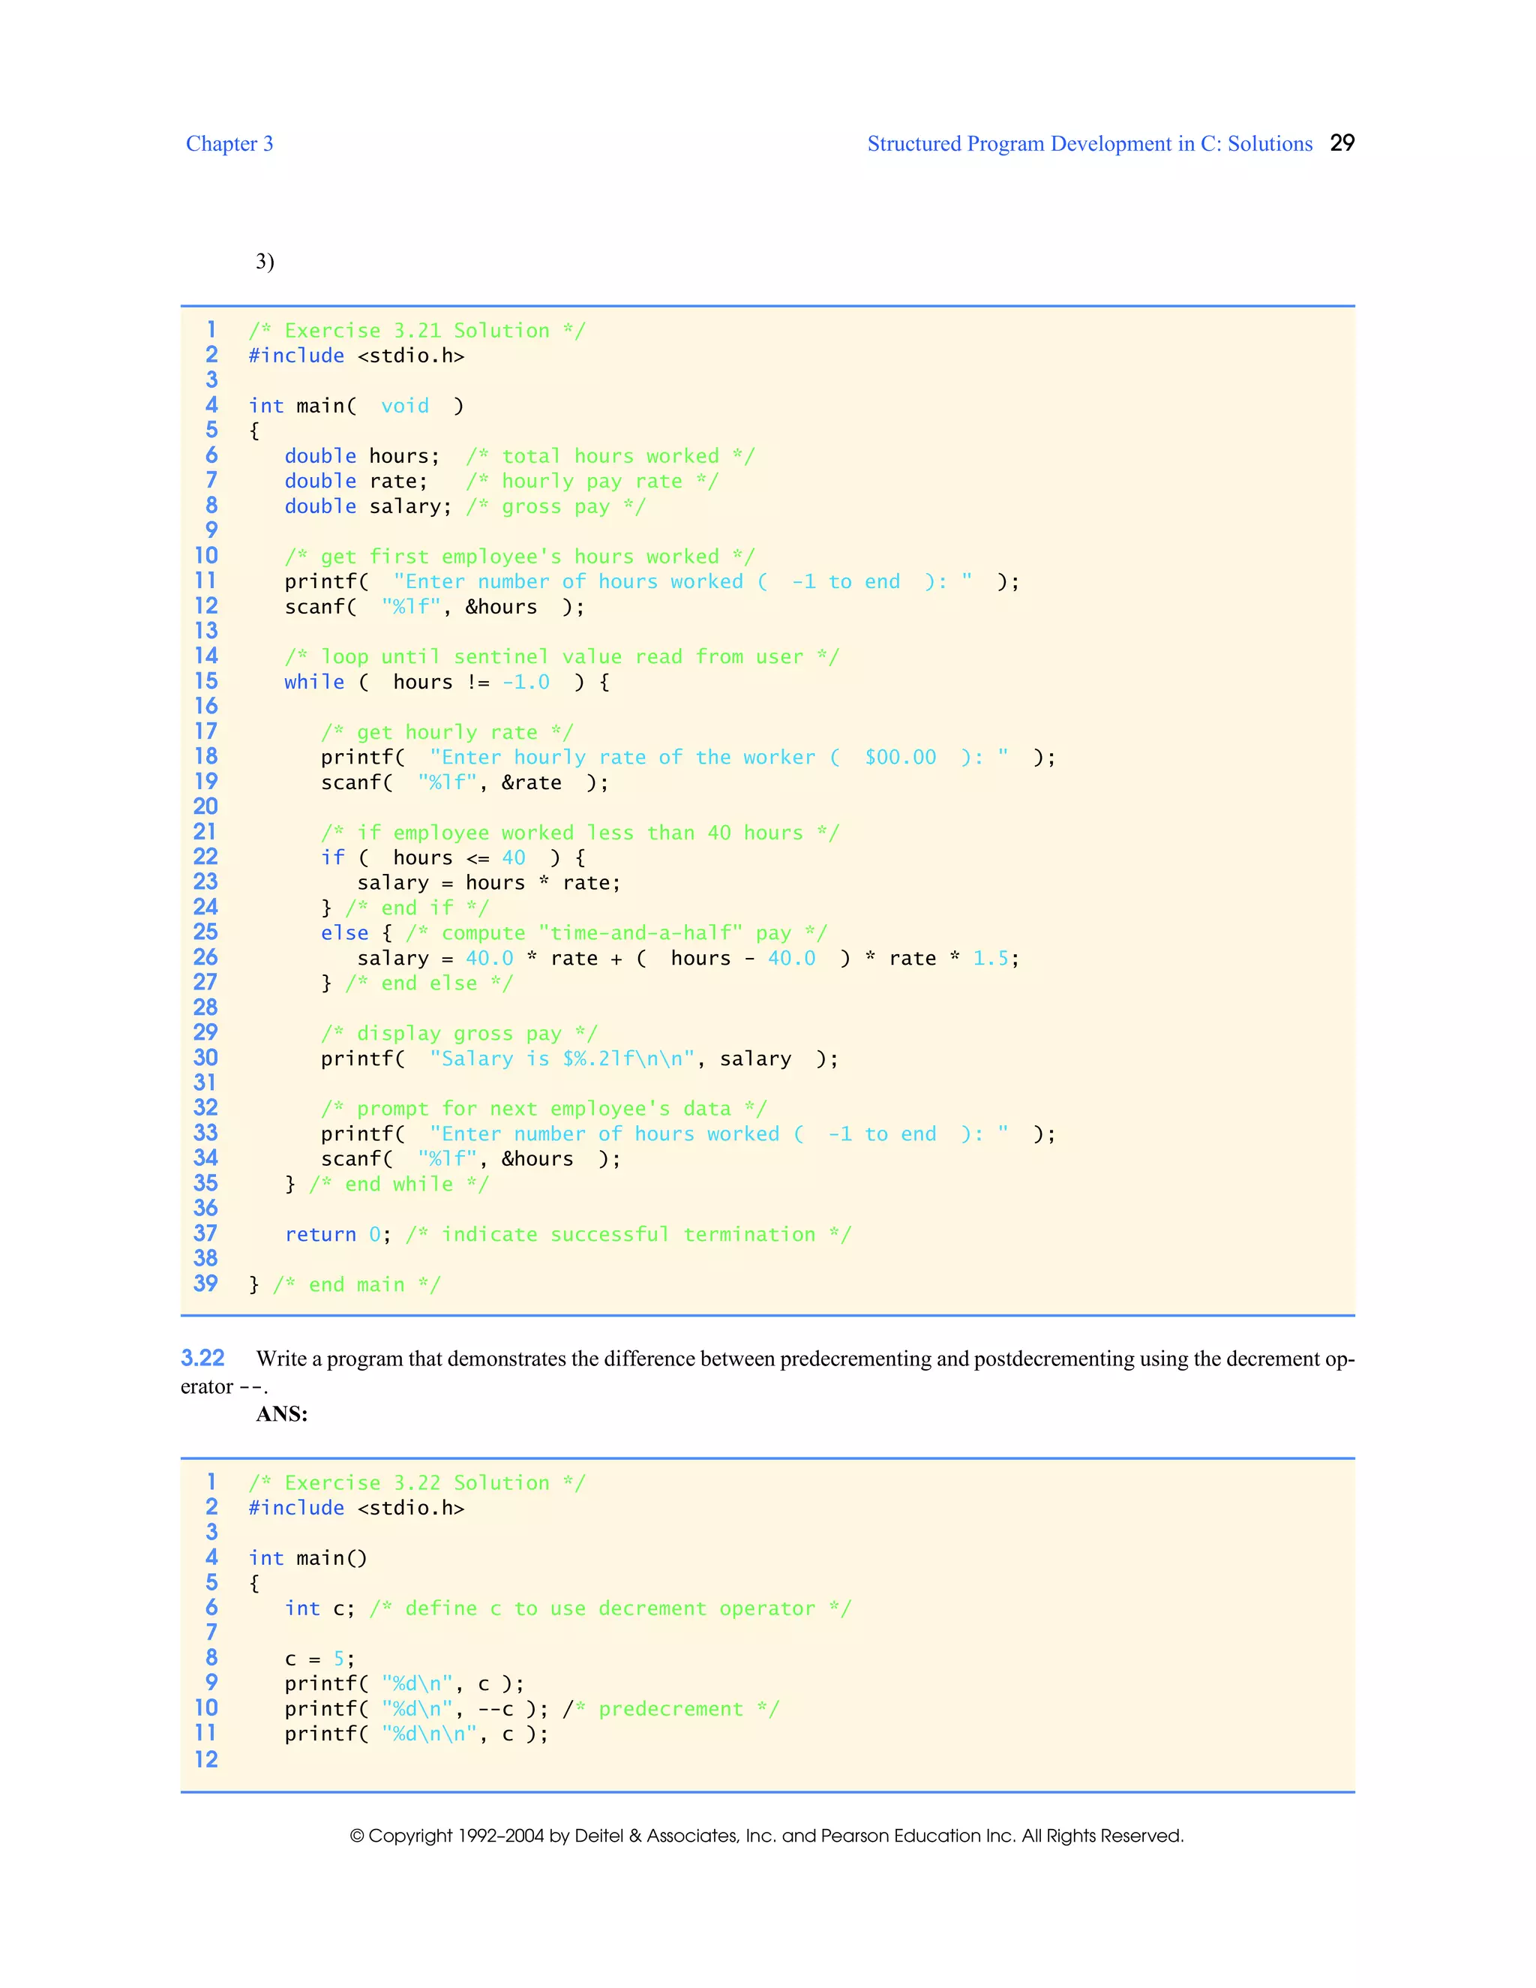Click '} /* end while */' line

[x=387, y=1185]
